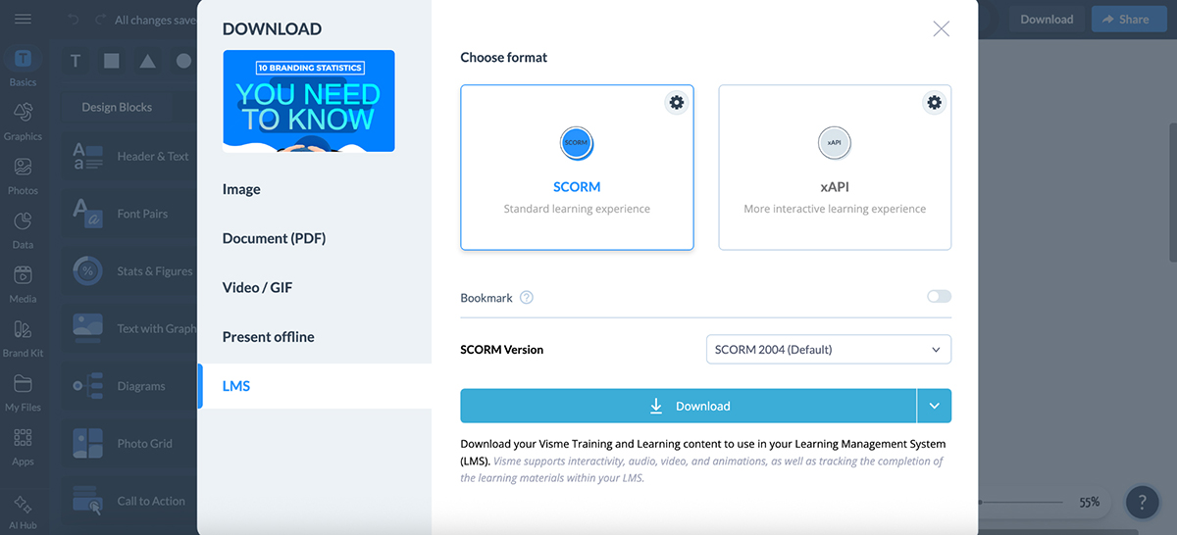This screenshot has width=1177, height=535.
Task: Select the circle shape tool
Action: [x=183, y=61]
